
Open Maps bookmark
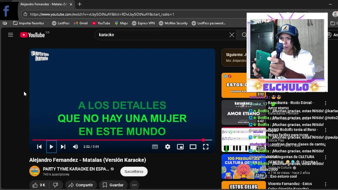coord(121,23)
